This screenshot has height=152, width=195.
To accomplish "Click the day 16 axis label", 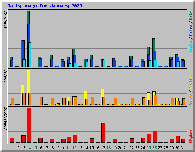I will pyautogui.click(x=97, y=148).
